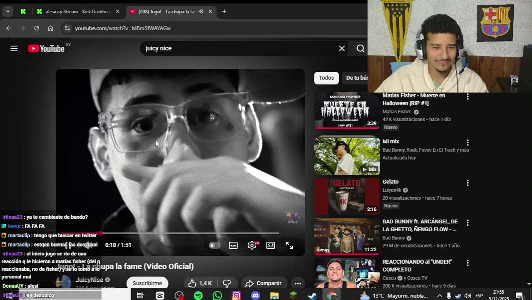Viewport: 532px width, 300px height.
Task: Open Minecraft from the taskbar
Action: 293,296
